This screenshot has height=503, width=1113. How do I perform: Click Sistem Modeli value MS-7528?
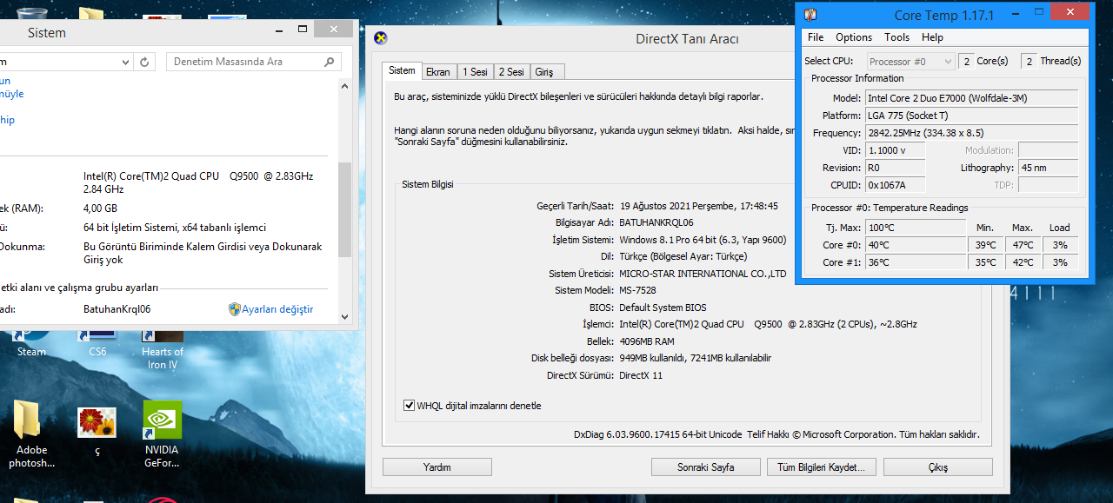tap(637, 291)
